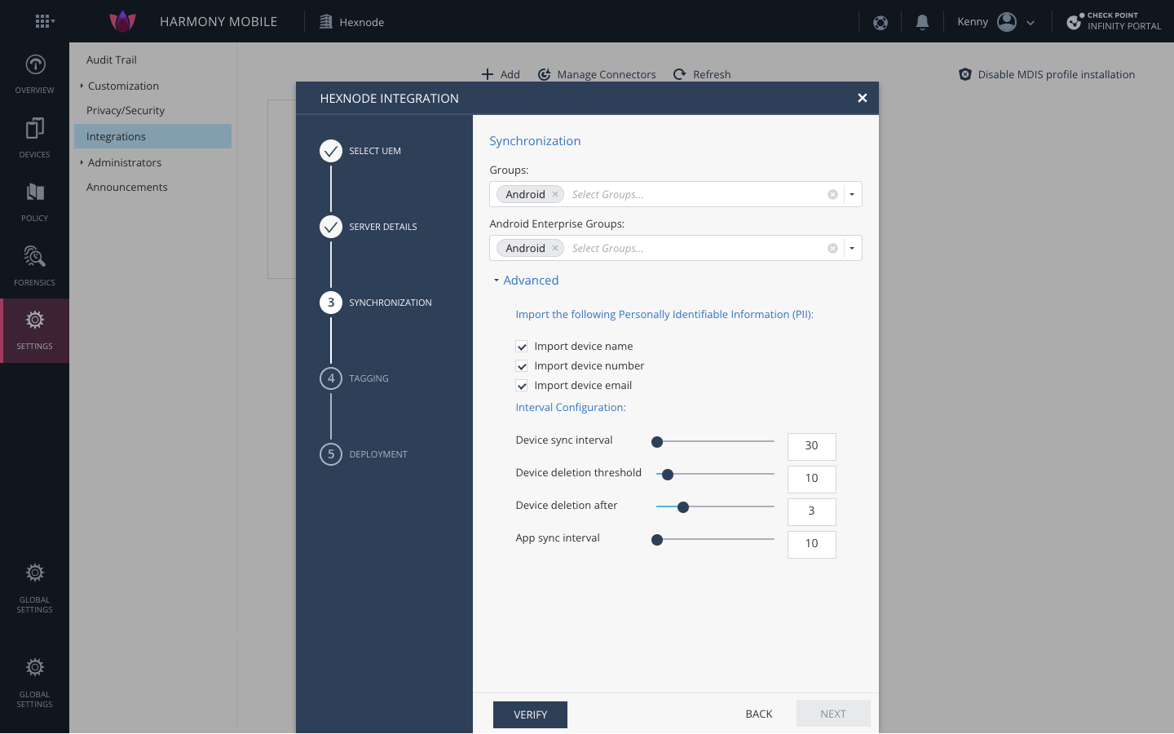Viewport: 1174px width, 734px height.
Task: Click Add text in toolbar
Action: pos(510,74)
